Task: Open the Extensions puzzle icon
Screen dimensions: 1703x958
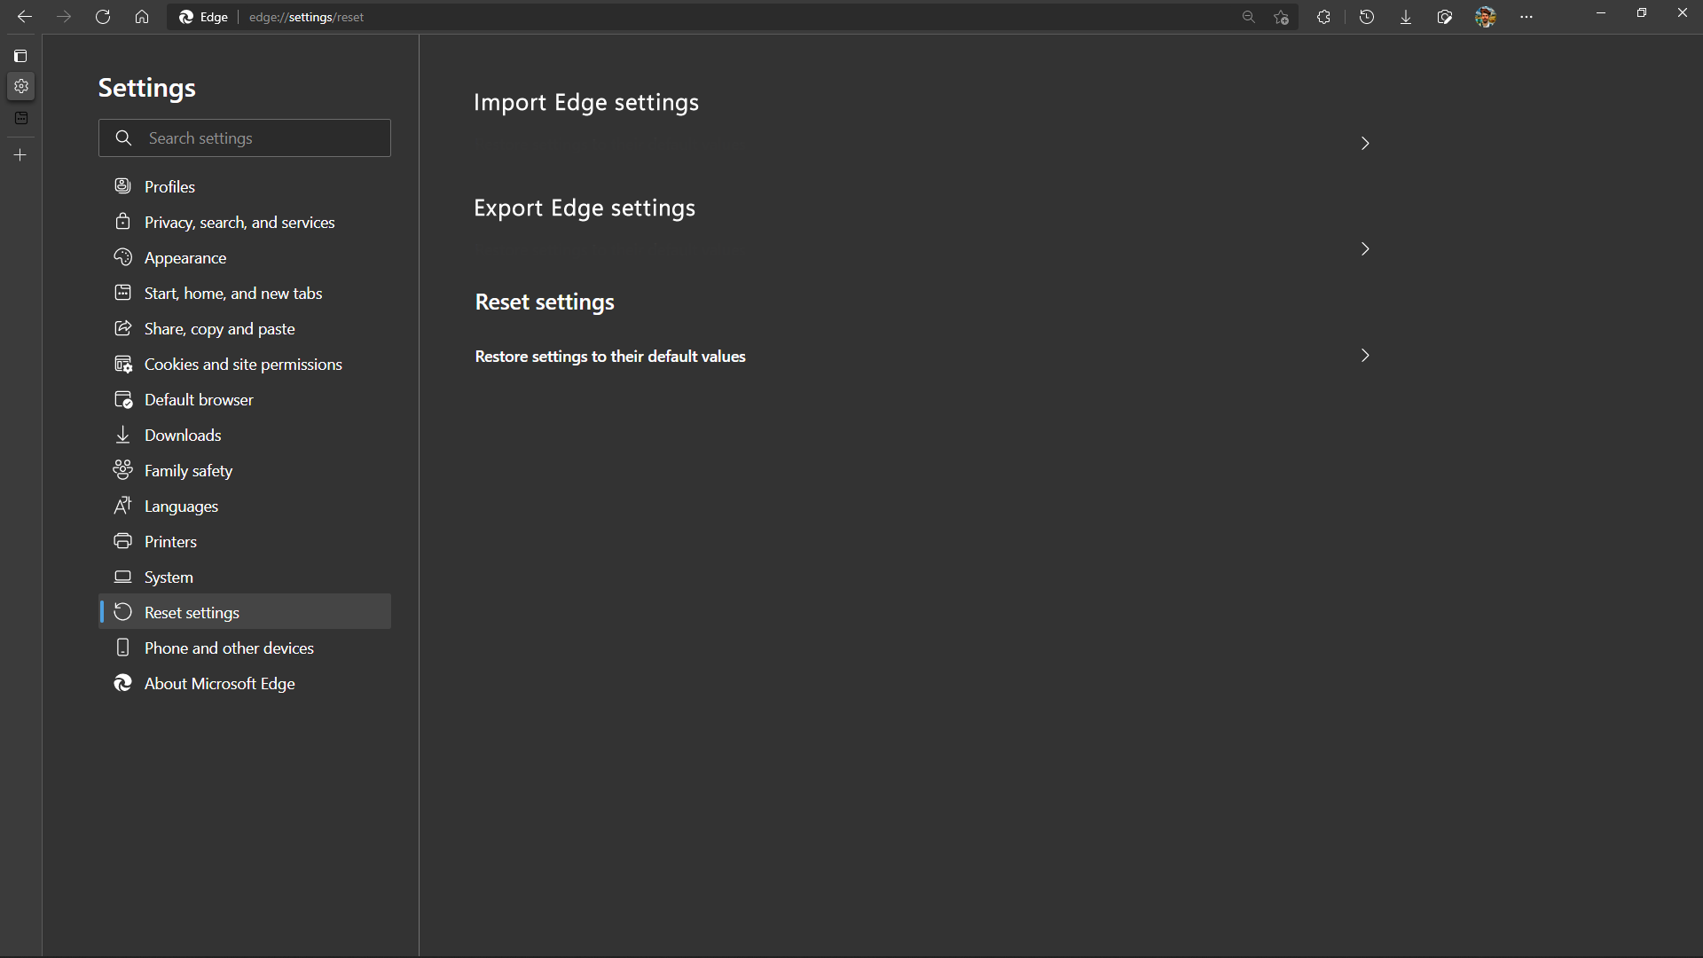Action: coord(1323,17)
